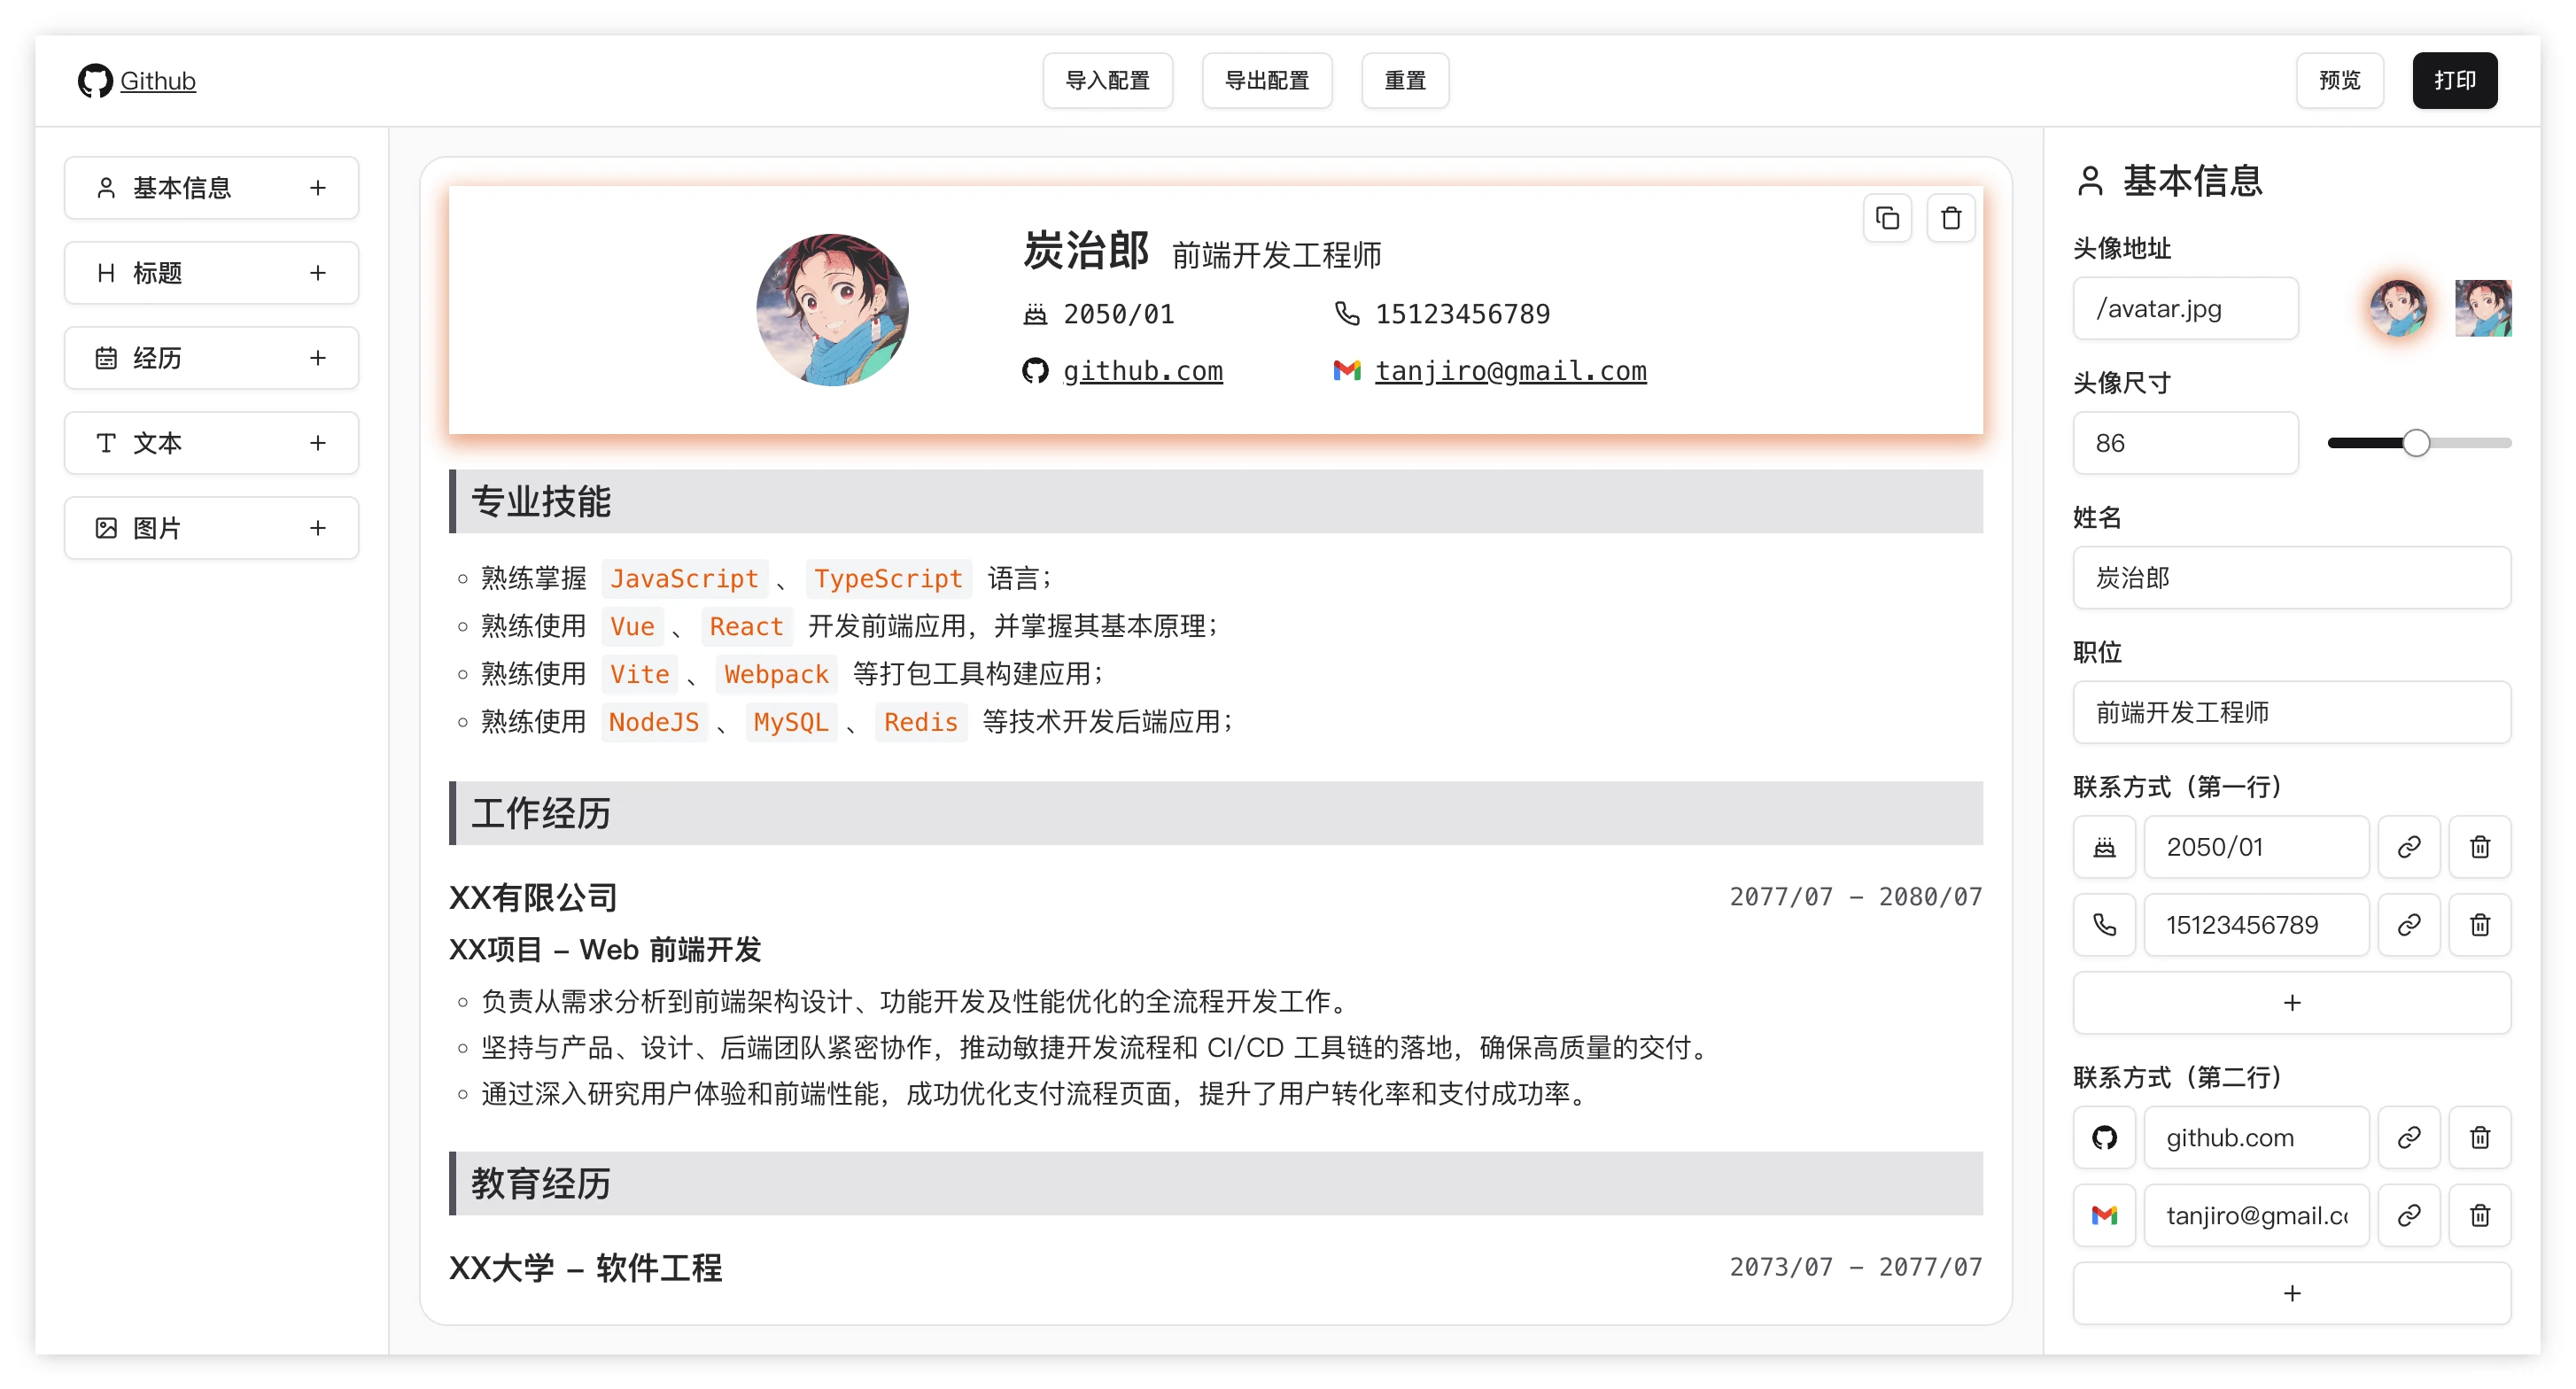Viewport: 2576px width, 1389px height.
Task: Delete the basic info card via trash icon
Action: (1950, 218)
